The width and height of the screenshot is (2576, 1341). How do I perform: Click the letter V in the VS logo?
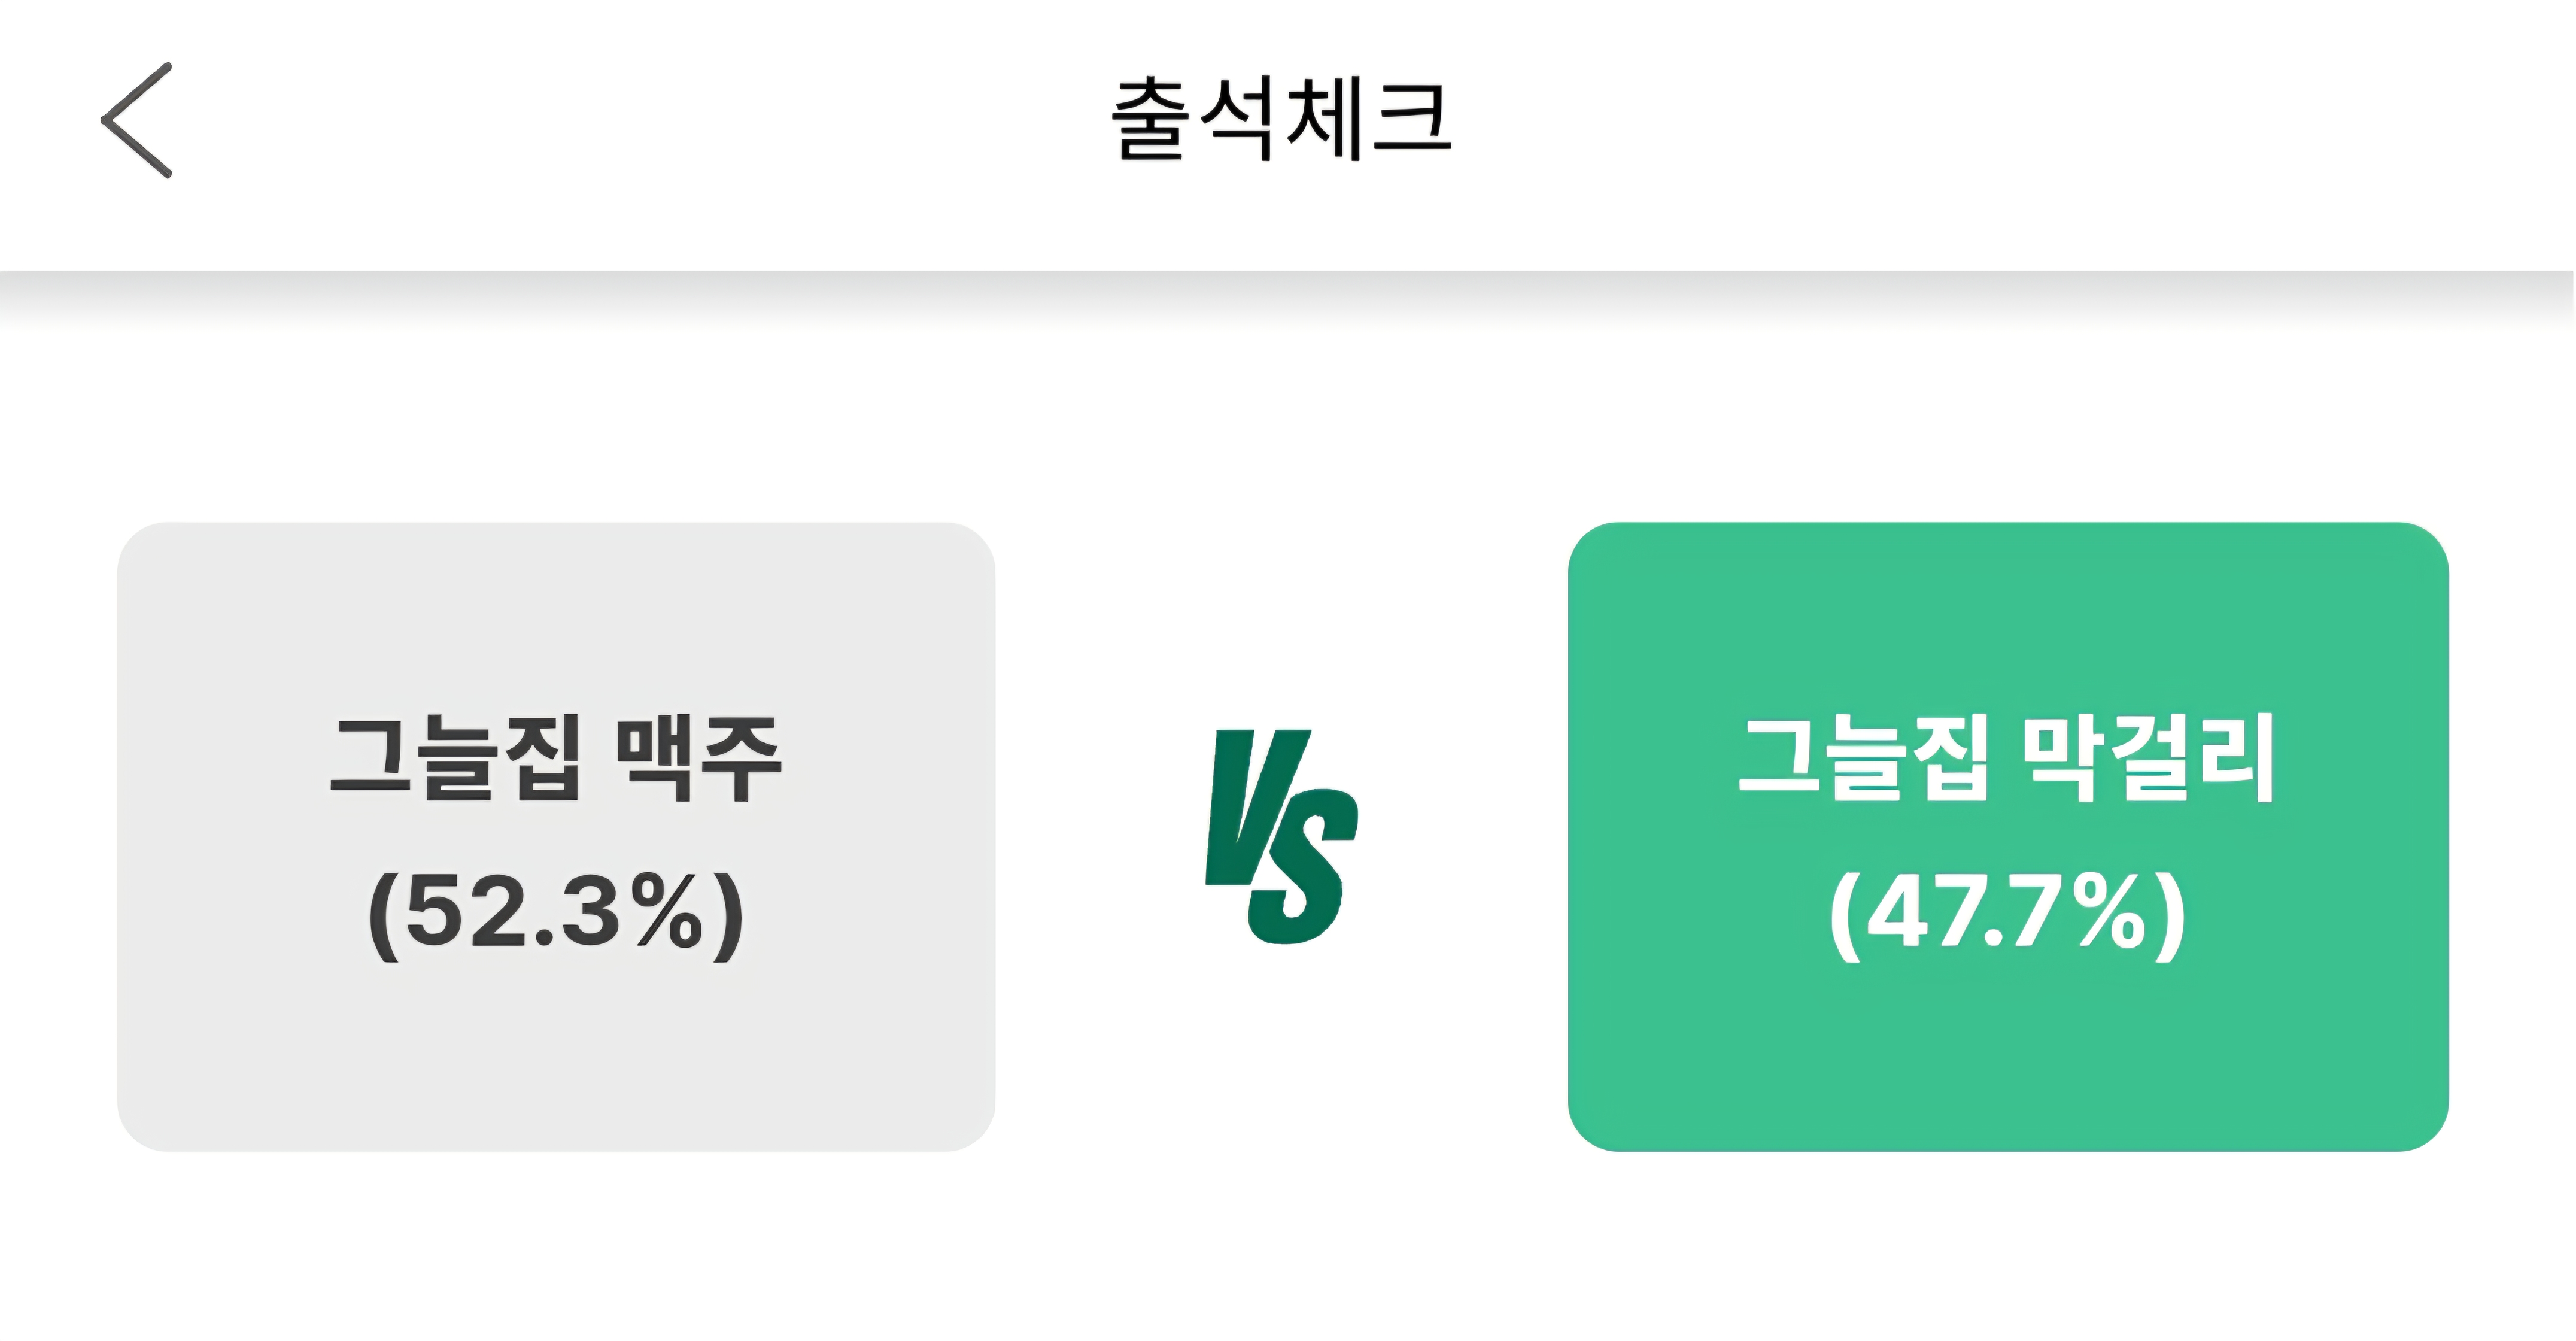[x=1250, y=805]
